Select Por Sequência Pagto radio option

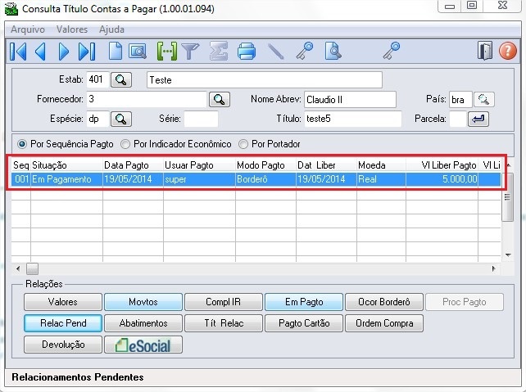(22, 144)
